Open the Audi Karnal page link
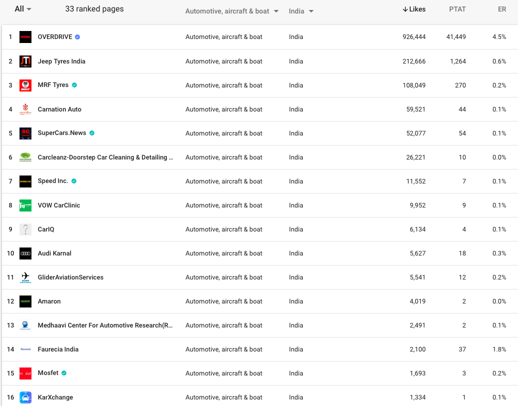This screenshot has width=518, height=406. pyautogui.click(x=54, y=253)
